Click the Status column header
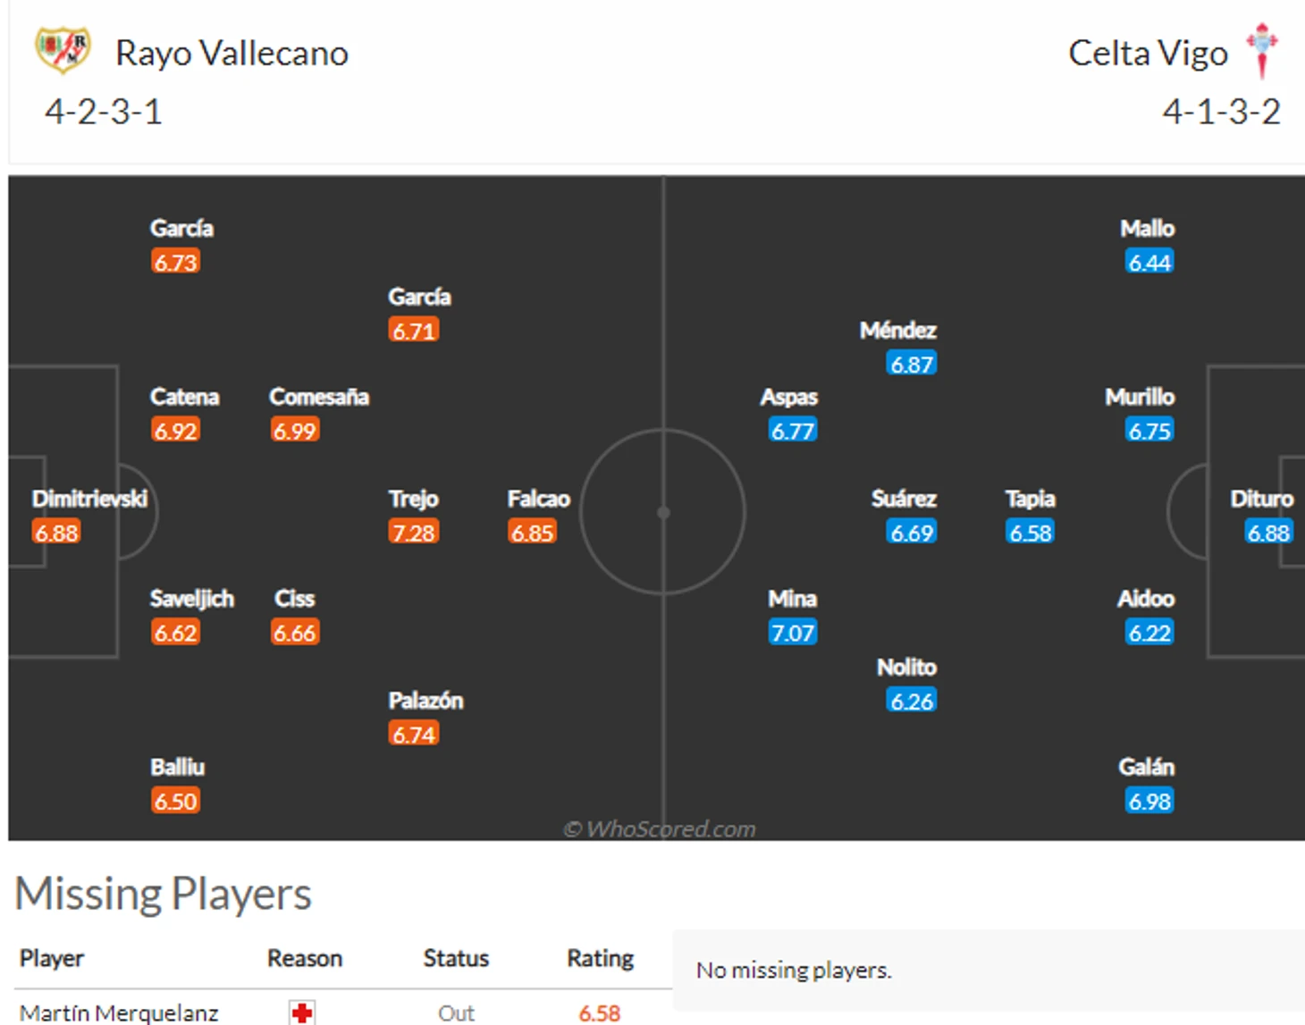Screen dimensions: 1305x1025 coord(456,958)
